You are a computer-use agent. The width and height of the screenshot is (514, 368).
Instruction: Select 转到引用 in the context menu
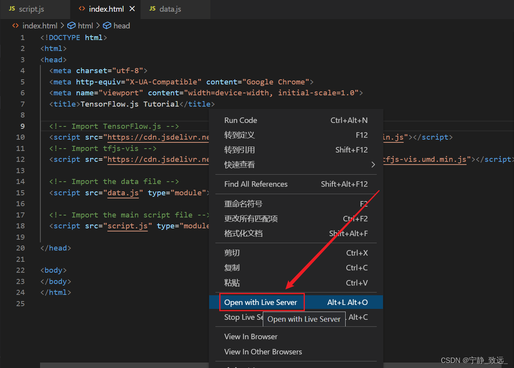click(x=296, y=150)
